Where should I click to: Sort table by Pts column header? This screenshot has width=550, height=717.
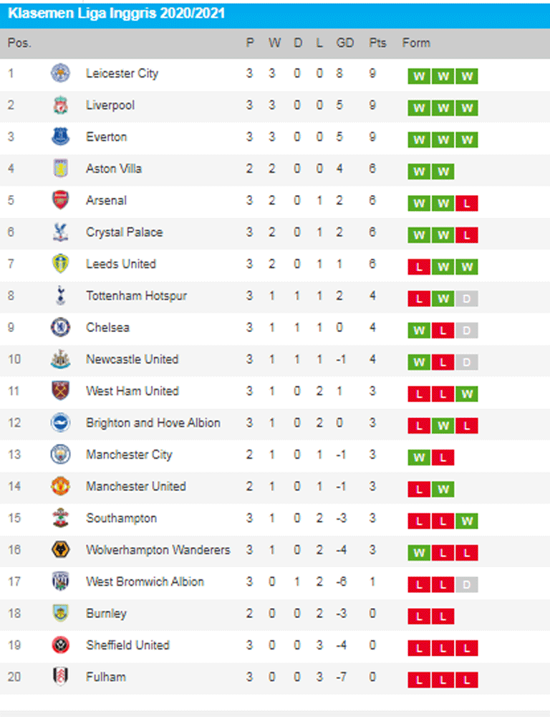coord(377,43)
